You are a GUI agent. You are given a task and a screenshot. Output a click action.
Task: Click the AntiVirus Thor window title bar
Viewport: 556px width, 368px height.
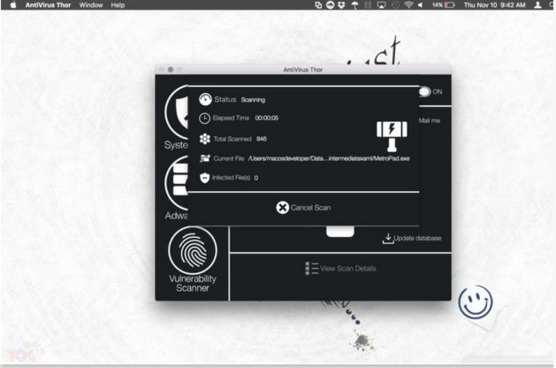pos(303,69)
